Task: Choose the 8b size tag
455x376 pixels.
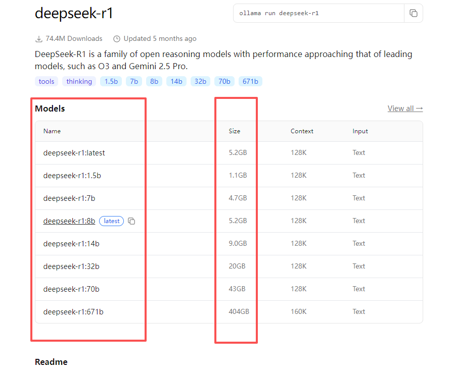Action: coord(154,81)
